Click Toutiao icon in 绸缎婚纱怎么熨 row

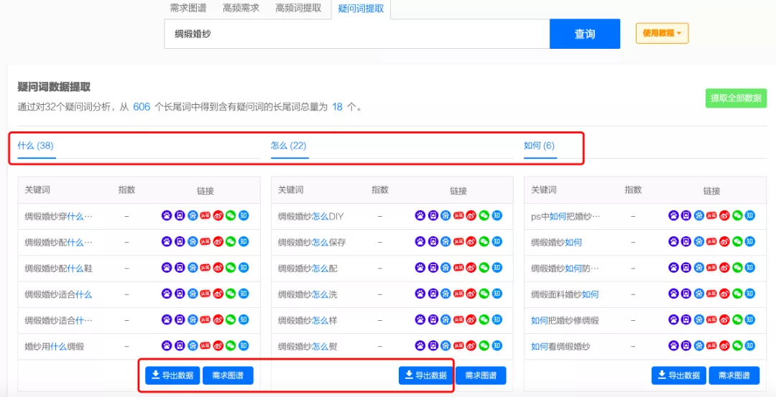[458, 346]
